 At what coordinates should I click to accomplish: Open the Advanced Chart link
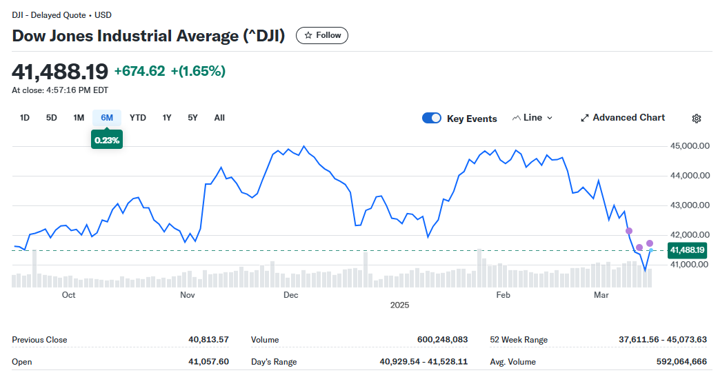[623, 118]
